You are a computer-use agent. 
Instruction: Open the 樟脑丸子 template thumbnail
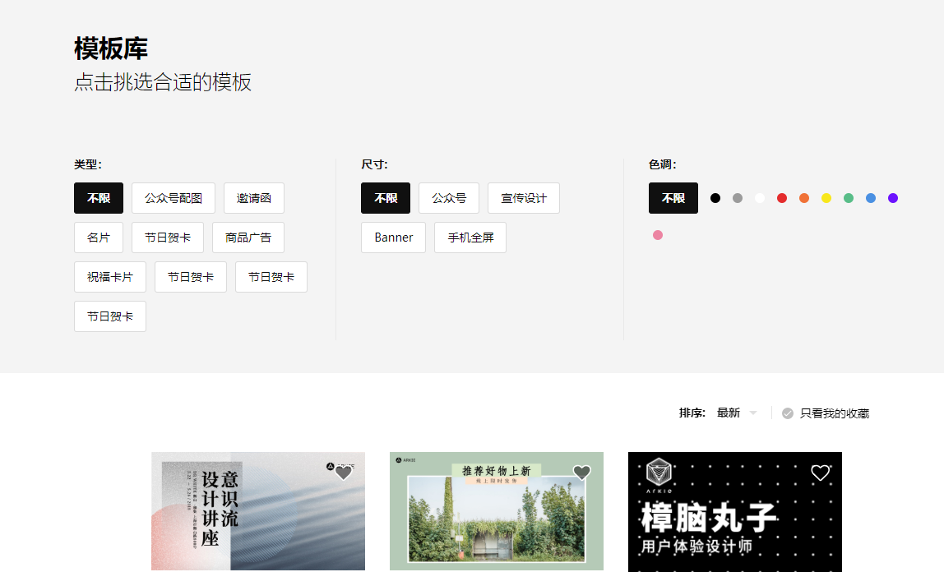(735, 512)
